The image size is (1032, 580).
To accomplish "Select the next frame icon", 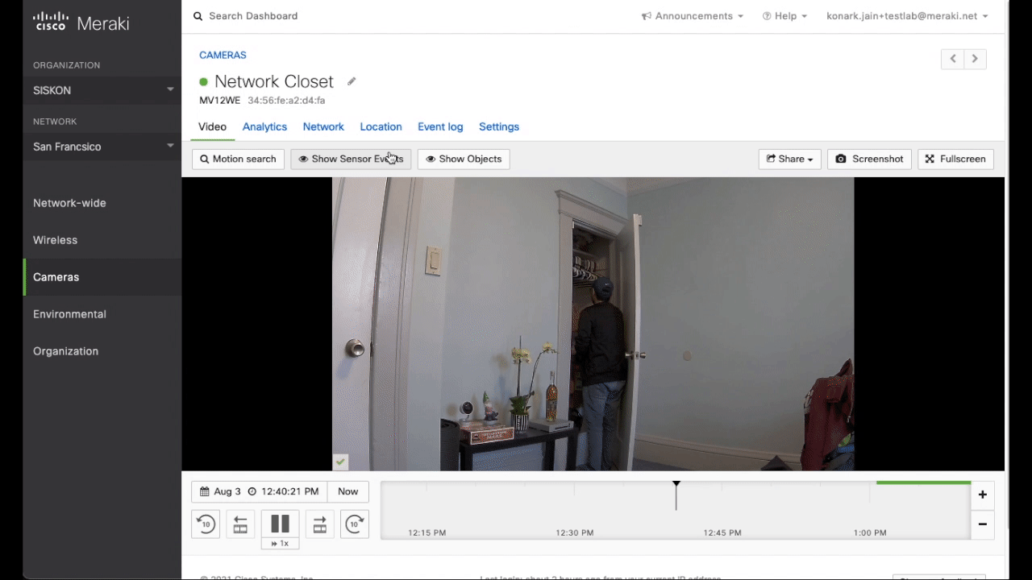I will pyautogui.click(x=319, y=524).
